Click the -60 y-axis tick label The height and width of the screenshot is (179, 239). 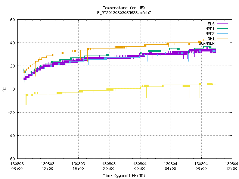click(x=12, y=159)
